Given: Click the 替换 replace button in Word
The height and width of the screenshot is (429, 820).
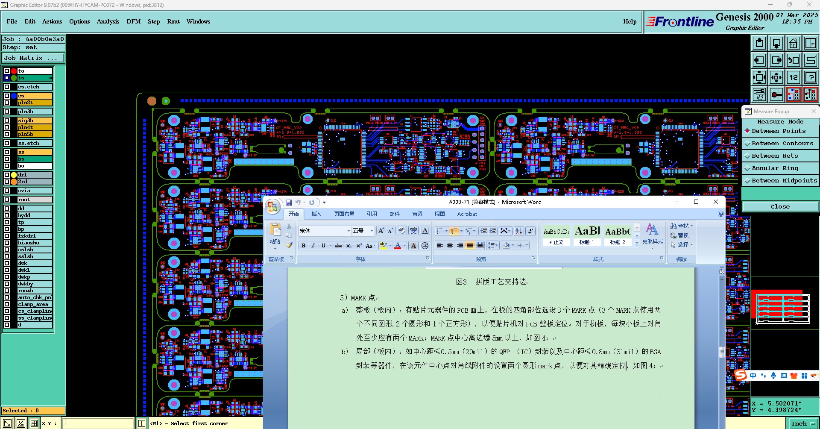Looking at the screenshot, I should click(x=679, y=235).
